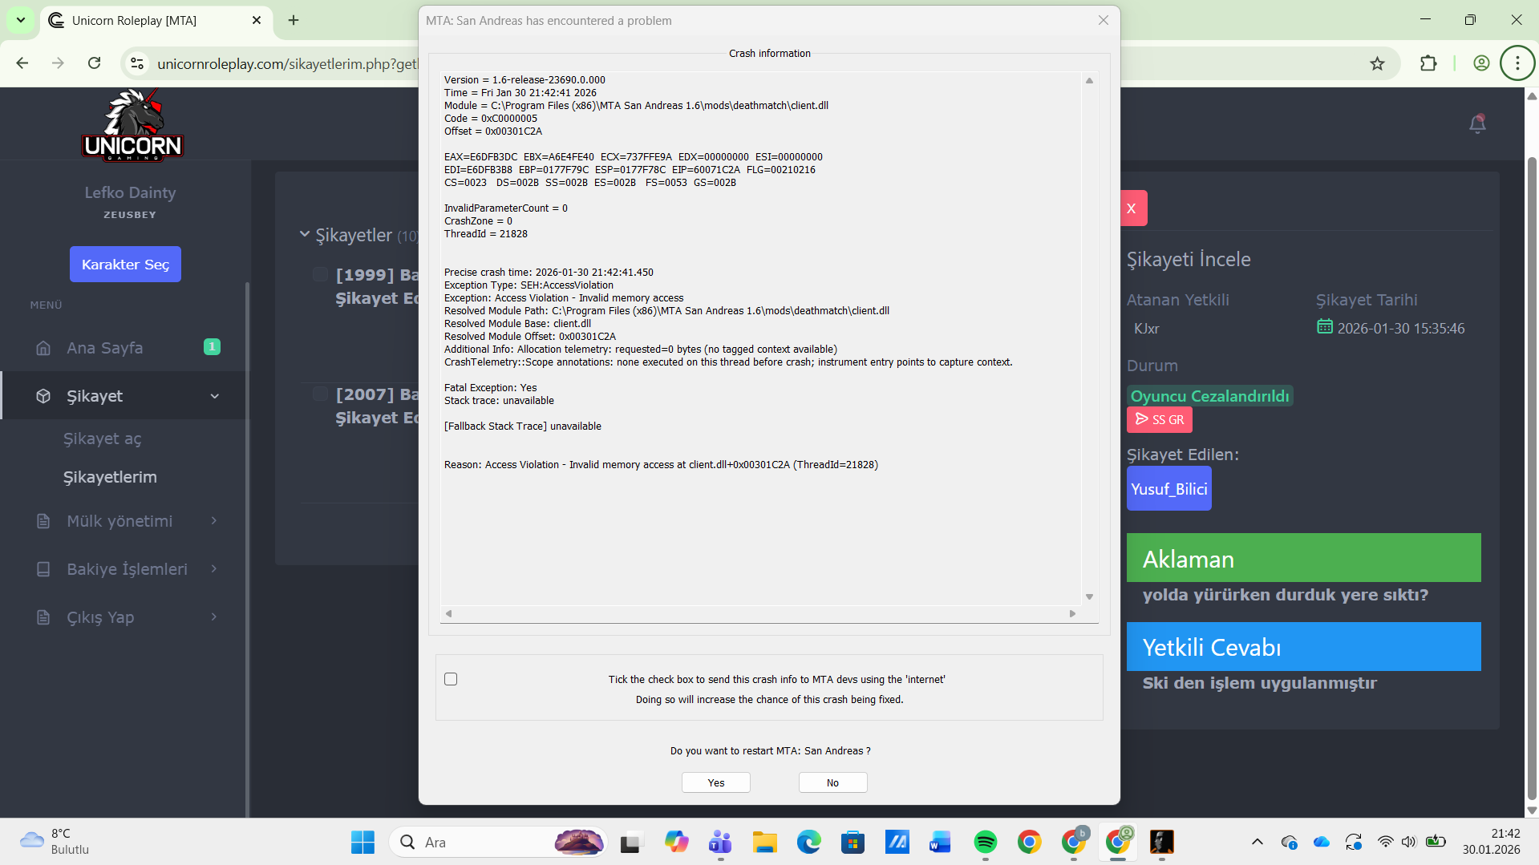Open the tab search dropdown
1539x865 pixels.
[21, 20]
